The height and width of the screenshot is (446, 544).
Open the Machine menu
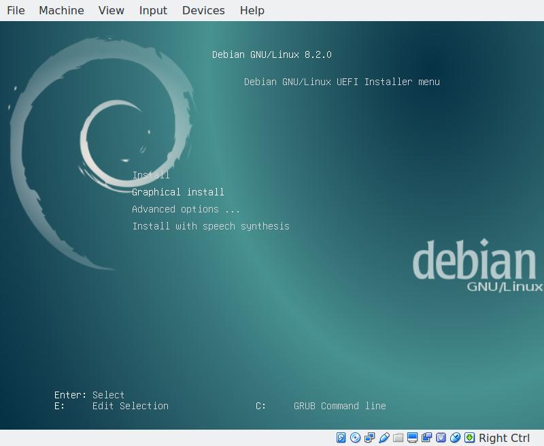click(x=61, y=10)
